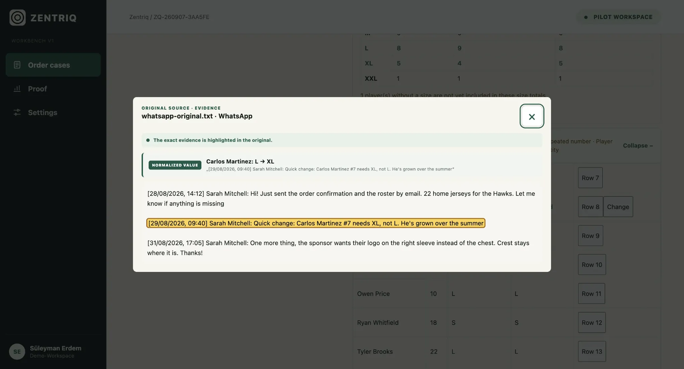Viewport: 684px width, 369px height.
Task: Click the Demo-Workspace label
Action: pos(52,356)
